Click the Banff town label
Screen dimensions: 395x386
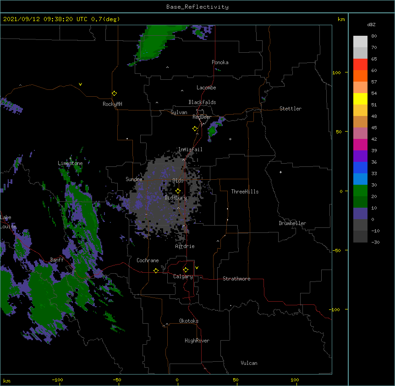[x=57, y=260]
